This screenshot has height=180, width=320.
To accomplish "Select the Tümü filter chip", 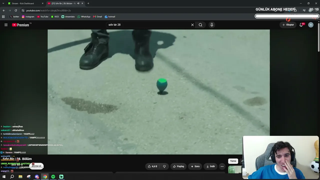I will (233, 161).
